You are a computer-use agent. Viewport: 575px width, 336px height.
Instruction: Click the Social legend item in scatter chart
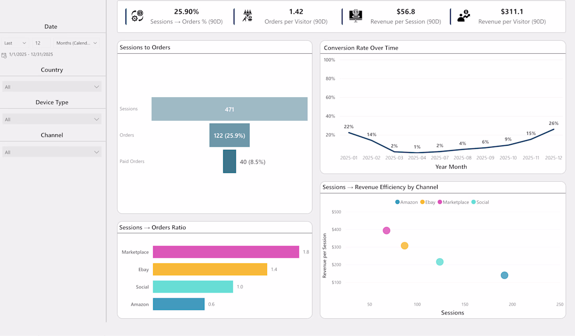480,202
